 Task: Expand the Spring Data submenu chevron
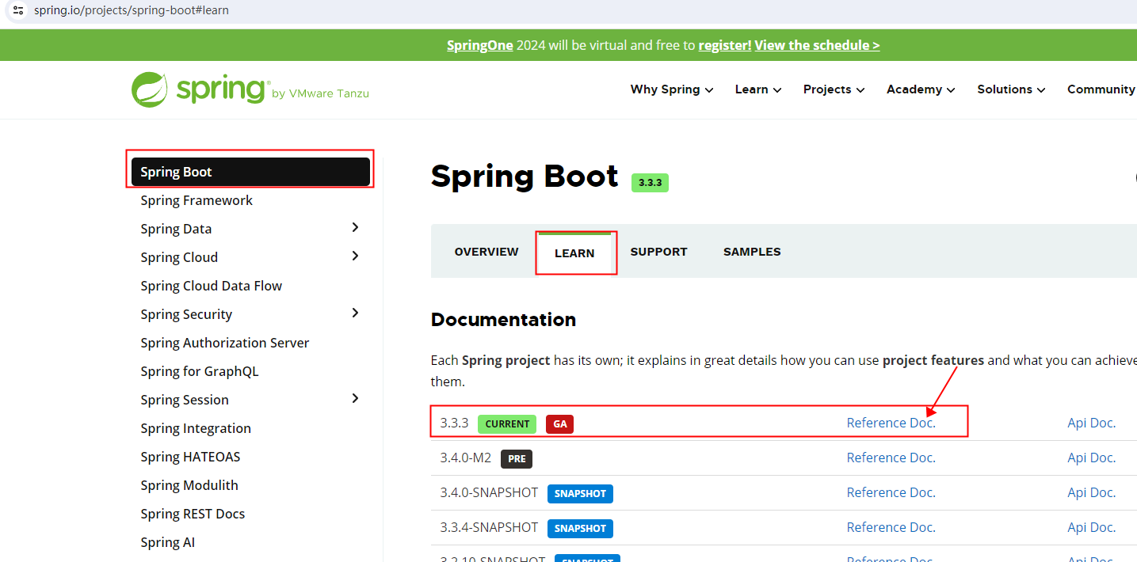click(355, 228)
